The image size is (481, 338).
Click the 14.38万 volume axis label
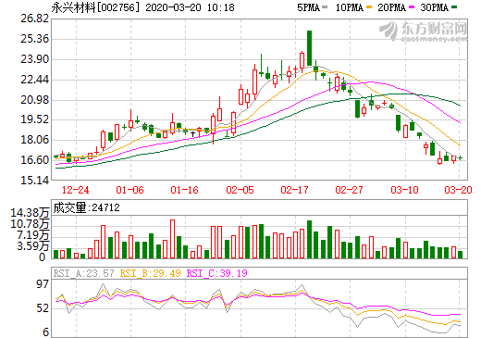30,213
